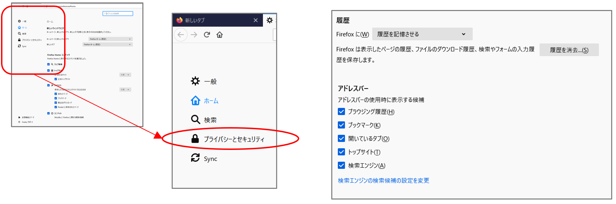Toggle トップサイト(T) checkbox under アドレスバー

[x=341, y=152]
